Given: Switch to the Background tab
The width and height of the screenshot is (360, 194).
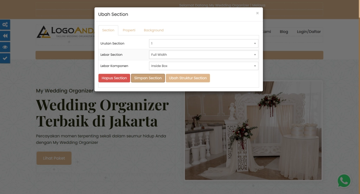Looking at the screenshot, I should click(x=154, y=30).
